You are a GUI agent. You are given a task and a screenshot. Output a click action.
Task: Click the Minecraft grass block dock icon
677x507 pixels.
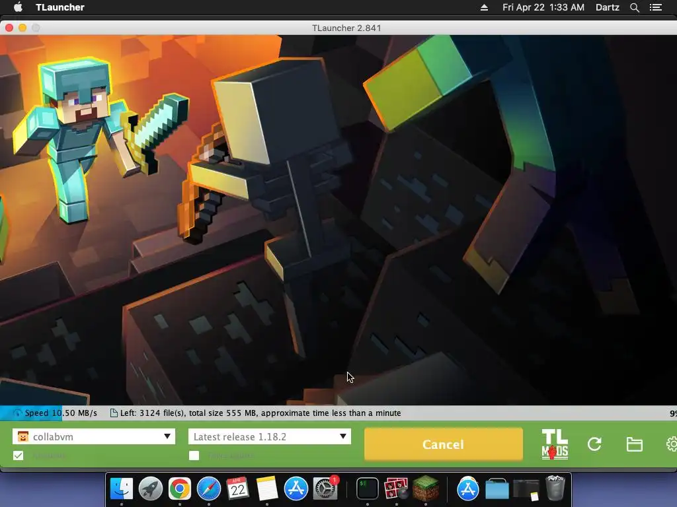pos(425,489)
